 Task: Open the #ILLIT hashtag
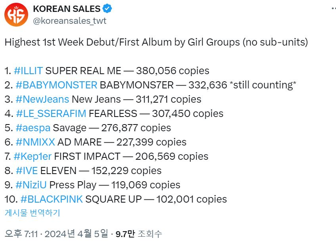[x=28, y=71]
